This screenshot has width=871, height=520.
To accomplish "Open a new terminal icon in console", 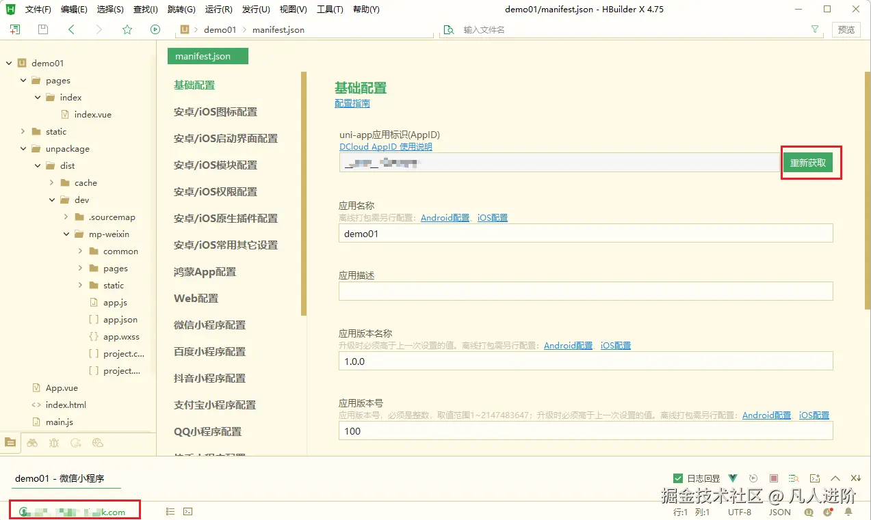I will (x=814, y=478).
